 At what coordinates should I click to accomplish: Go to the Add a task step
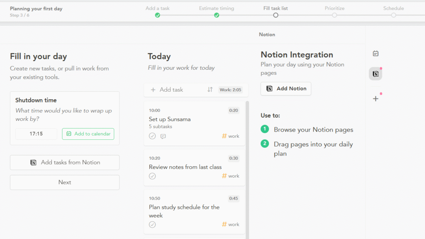tap(157, 12)
